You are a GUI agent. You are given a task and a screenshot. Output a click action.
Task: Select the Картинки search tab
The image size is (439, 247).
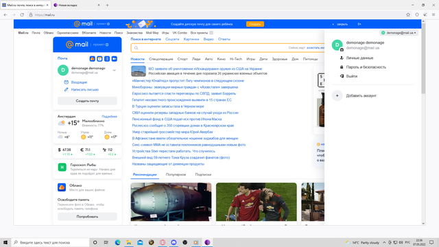click(191, 39)
